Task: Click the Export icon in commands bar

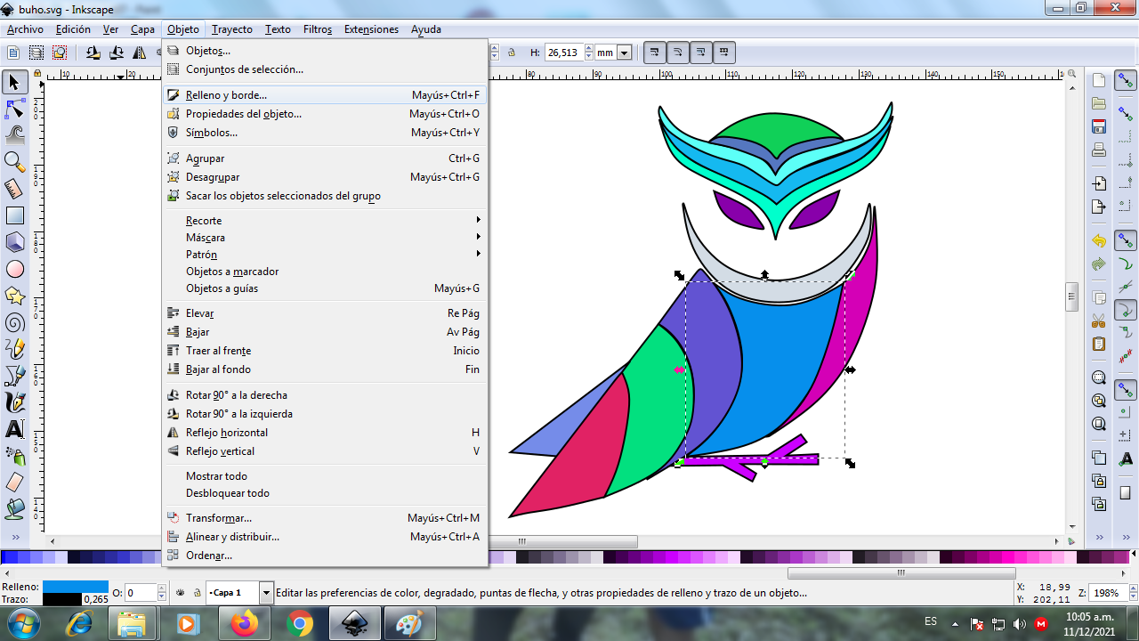Action: click(x=1099, y=207)
